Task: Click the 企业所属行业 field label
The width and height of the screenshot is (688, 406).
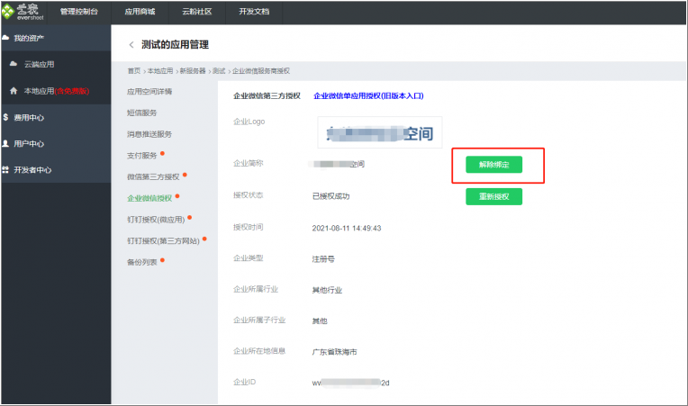Action: click(x=256, y=289)
